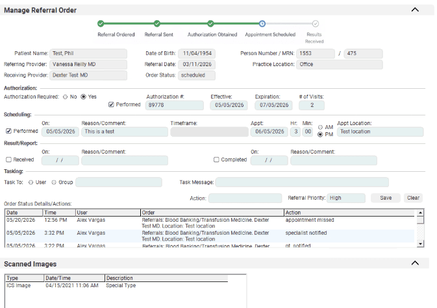The image size is (437, 308).
Task: Select Group for Task To
Action: click(54, 182)
